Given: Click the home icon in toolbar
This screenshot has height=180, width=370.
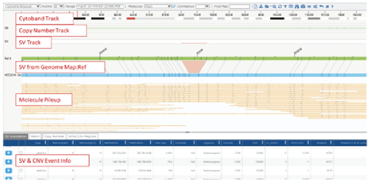Looking at the screenshot, I should 327,6.
